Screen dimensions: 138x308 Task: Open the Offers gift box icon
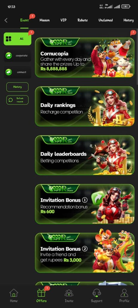coord(41,293)
